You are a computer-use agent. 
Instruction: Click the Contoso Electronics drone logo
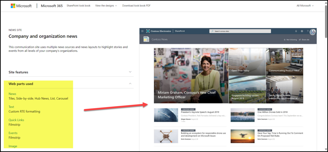tap(148, 31)
